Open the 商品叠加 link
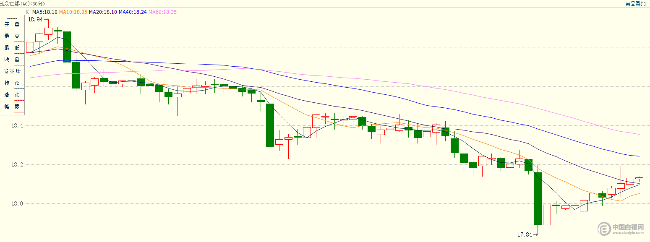 (635, 4)
